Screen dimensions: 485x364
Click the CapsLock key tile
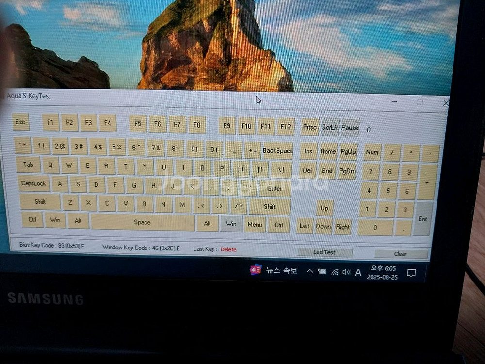(33, 183)
